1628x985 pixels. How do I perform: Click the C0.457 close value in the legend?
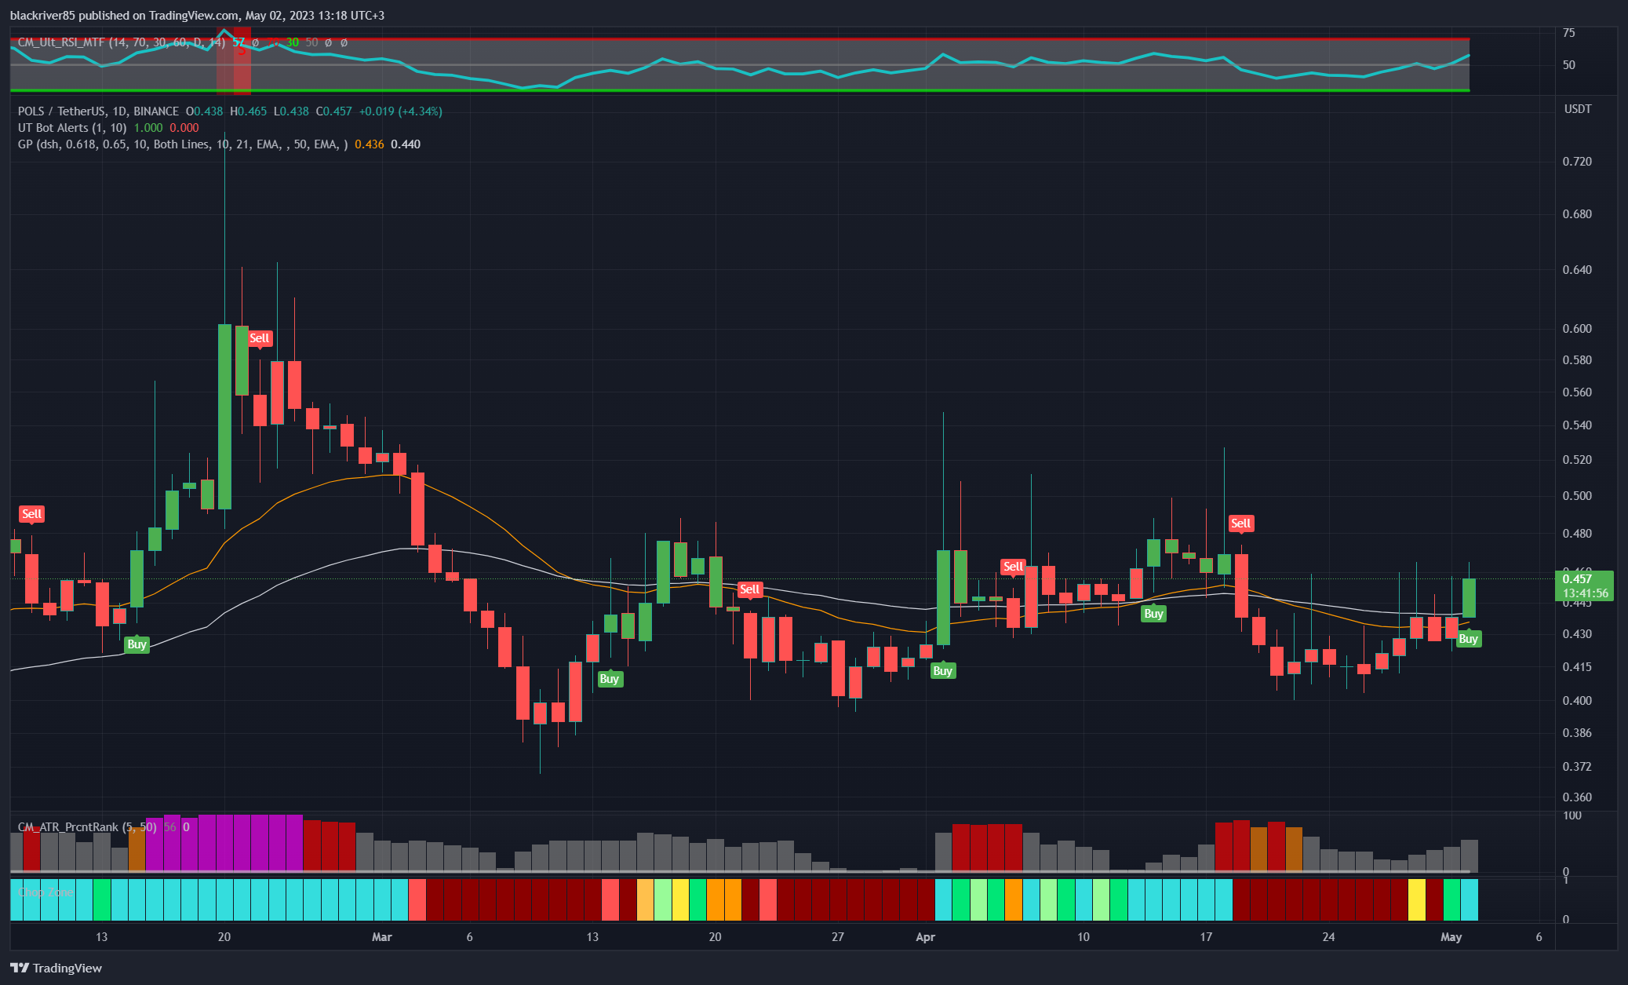[x=334, y=111]
